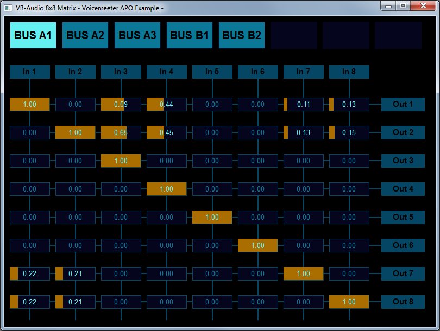Select the In 7 to Out 2 0.13 cell

pyautogui.click(x=304, y=132)
